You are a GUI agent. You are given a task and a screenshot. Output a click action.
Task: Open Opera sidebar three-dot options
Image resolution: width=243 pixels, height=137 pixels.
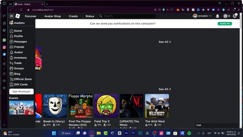[x=4, y=125]
